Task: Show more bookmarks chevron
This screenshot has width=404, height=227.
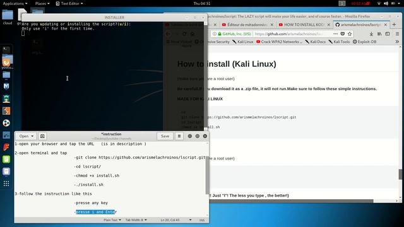Action: (x=397, y=42)
